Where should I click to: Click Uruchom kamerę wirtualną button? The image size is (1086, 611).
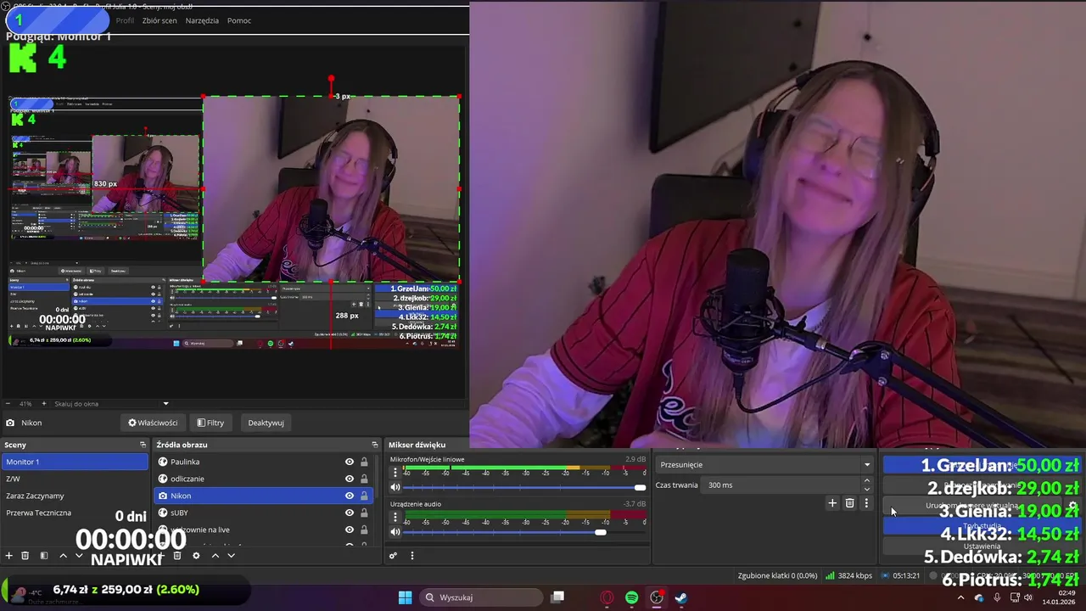coord(971,506)
